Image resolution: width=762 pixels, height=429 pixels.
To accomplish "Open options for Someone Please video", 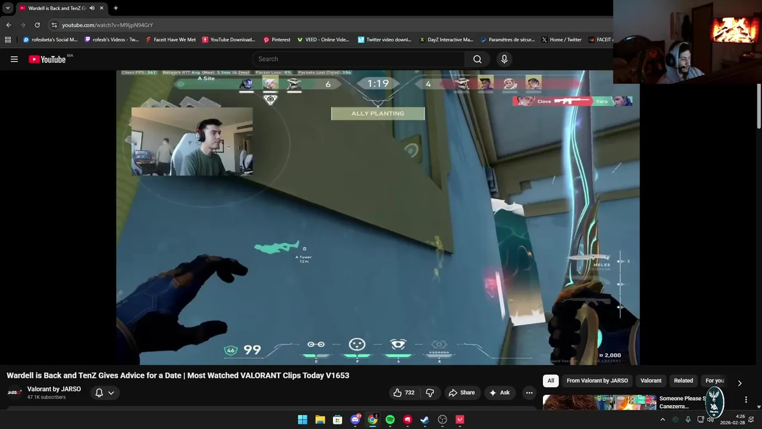I will [746, 400].
